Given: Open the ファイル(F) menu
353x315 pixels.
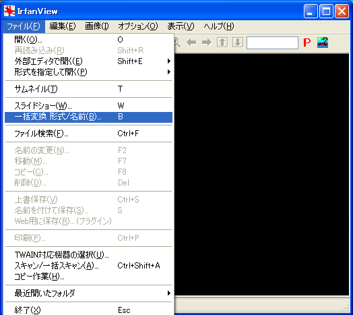Looking at the screenshot, I should (x=24, y=26).
